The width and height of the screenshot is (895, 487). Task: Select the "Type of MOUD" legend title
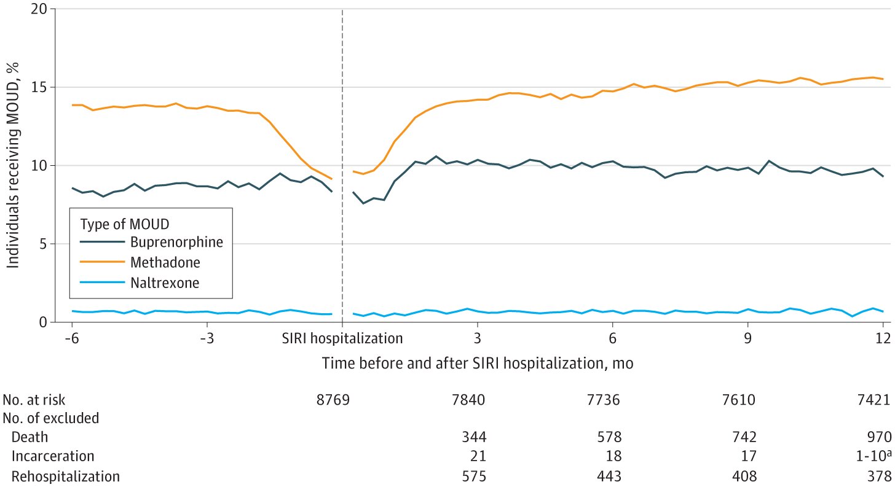point(116,221)
